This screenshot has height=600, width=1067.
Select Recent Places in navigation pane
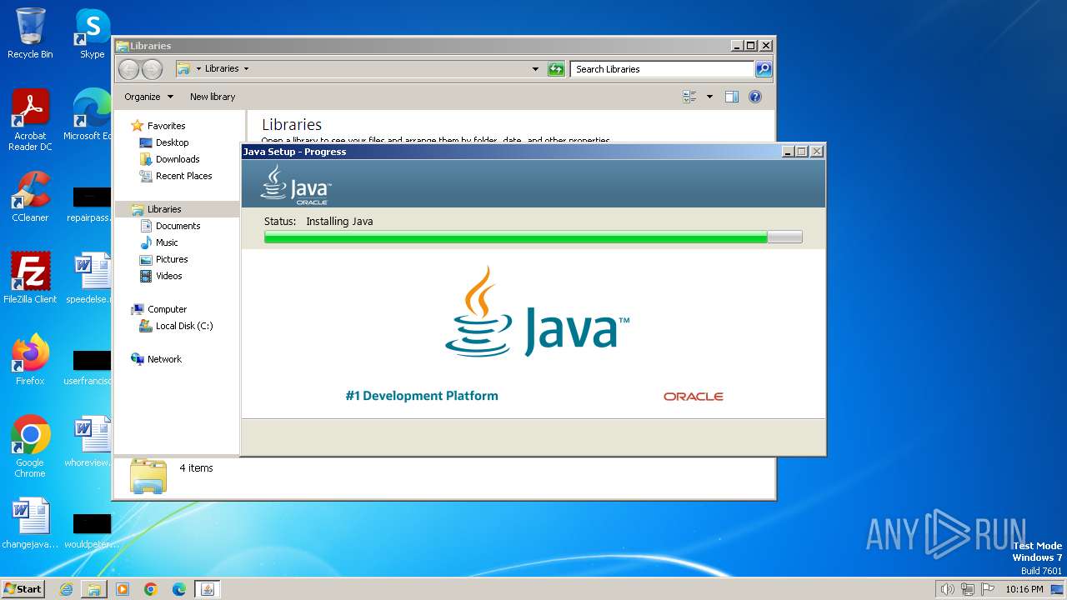point(183,176)
